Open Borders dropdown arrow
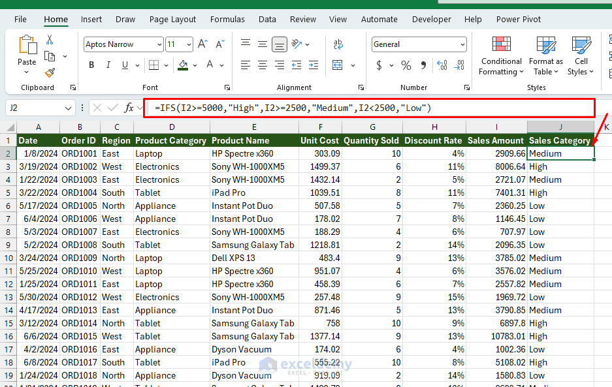 (166, 65)
